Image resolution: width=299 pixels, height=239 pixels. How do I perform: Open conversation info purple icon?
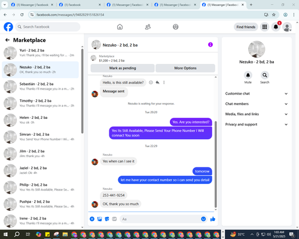(210, 45)
